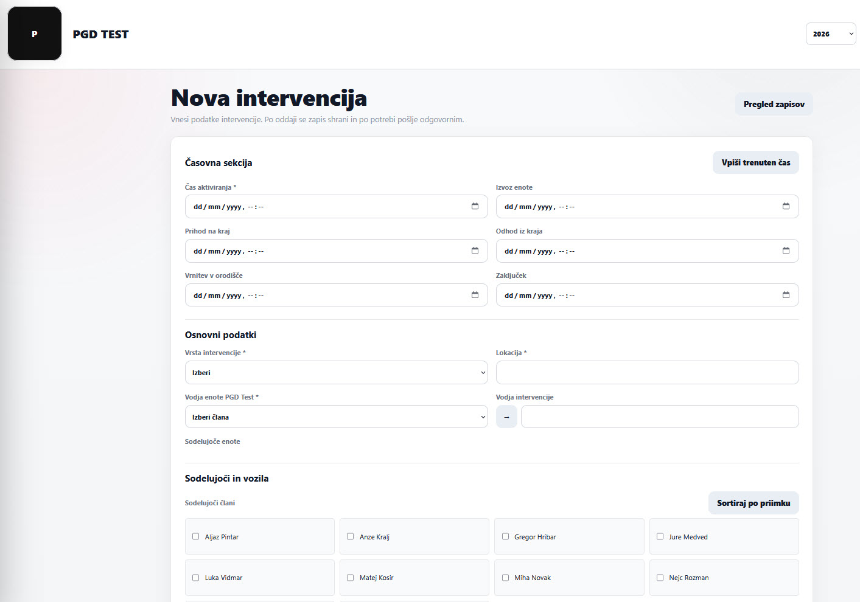Click the Lokacija input field
This screenshot has width=860, height=602.
648,373
